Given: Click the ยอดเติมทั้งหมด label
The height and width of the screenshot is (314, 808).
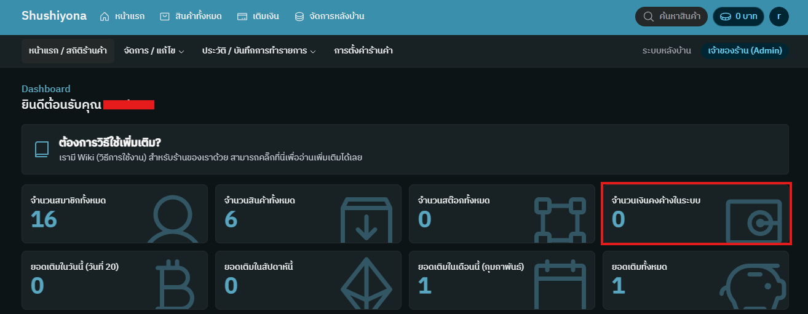Looking at the screenshot, I should [x=640, y=267].
